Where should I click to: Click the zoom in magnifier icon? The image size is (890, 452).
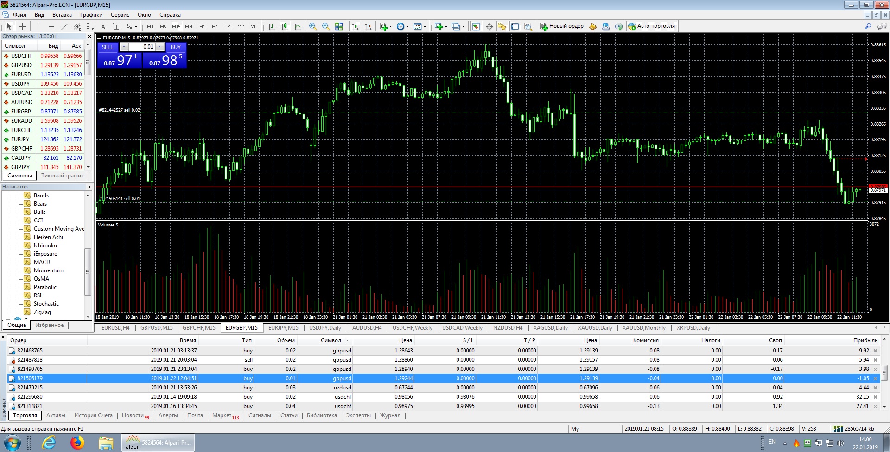[313, 26]
